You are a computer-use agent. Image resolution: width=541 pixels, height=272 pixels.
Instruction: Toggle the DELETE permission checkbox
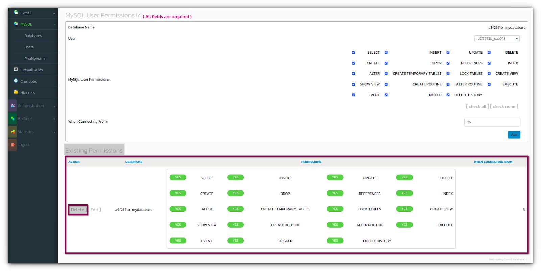click(x=489, y=52)
